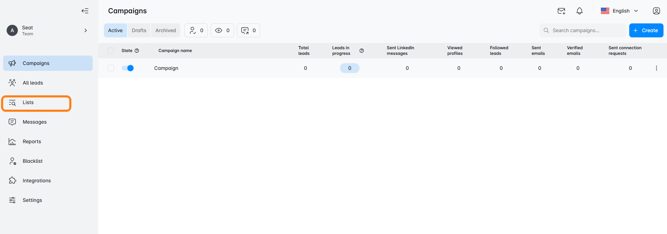Open the English language dropdown
667x234 pixels.
pyautogui.click(x=619, y=11)
